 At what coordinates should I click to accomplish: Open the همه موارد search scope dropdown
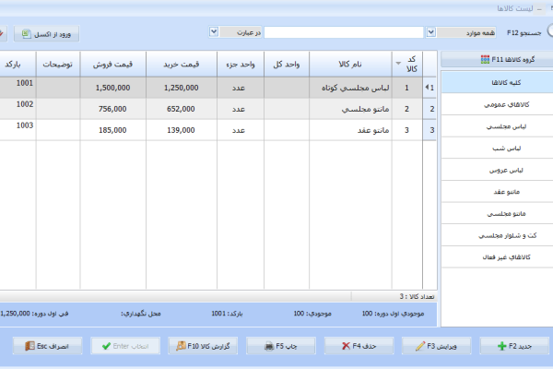430,32
